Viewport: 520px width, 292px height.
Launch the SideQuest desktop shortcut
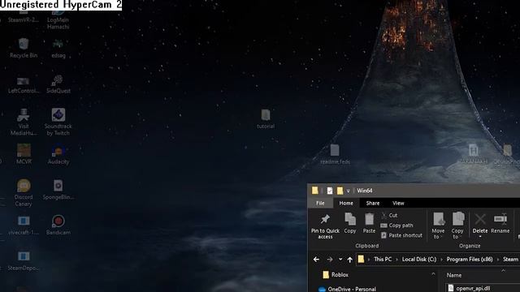coord(58,84)
